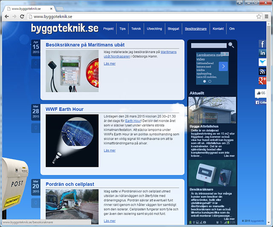Click Läs mer under Maritimans ubåt post
This screenshot has width=273, height=227.
[x=110, y=63]
